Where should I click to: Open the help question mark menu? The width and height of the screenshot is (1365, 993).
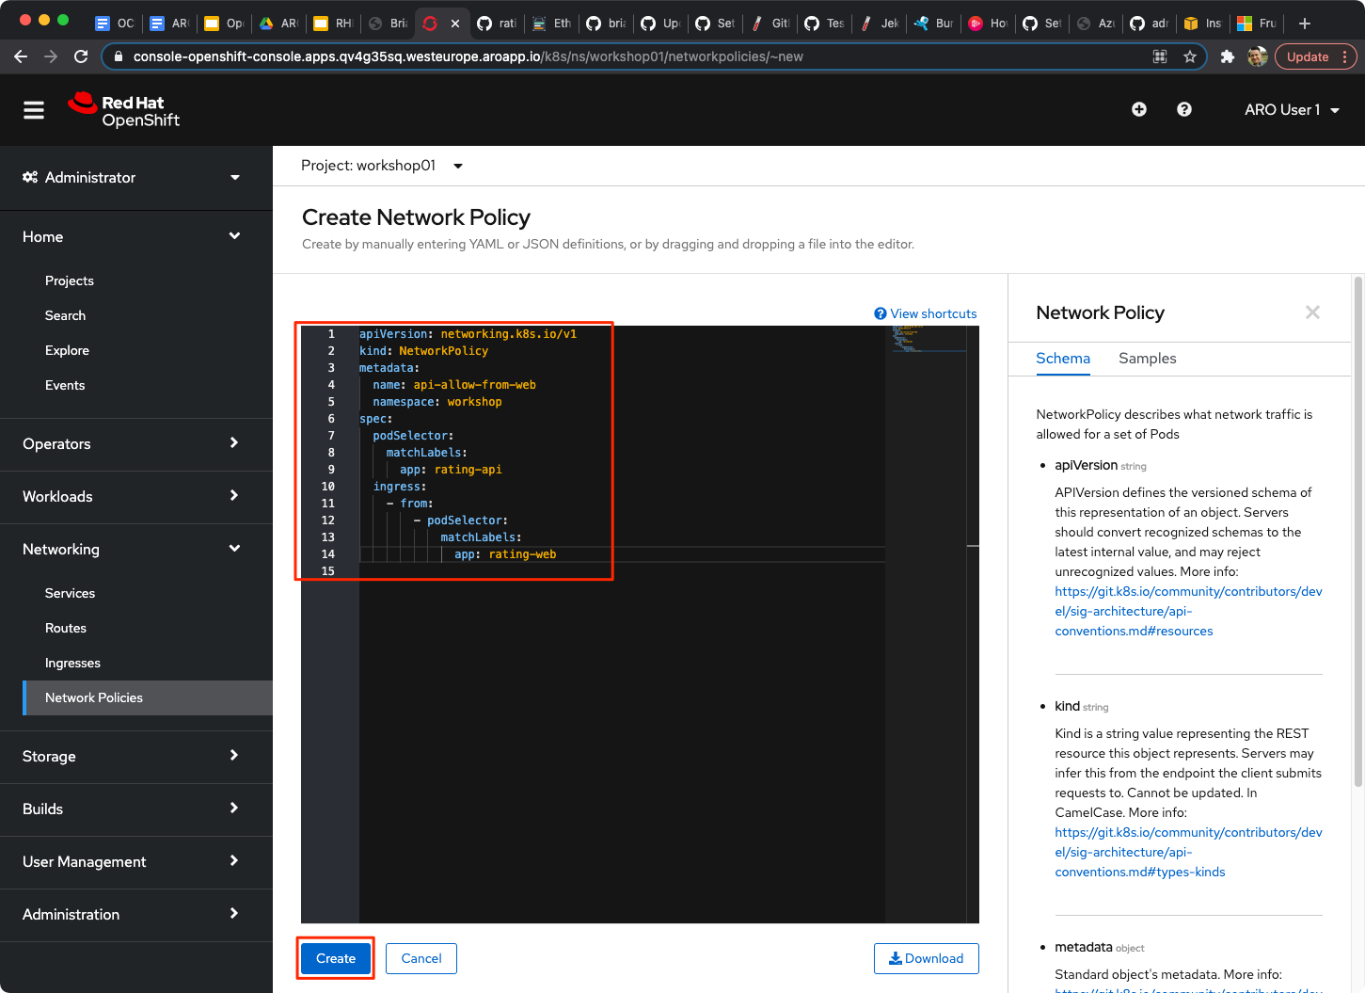pos(1184,109)
